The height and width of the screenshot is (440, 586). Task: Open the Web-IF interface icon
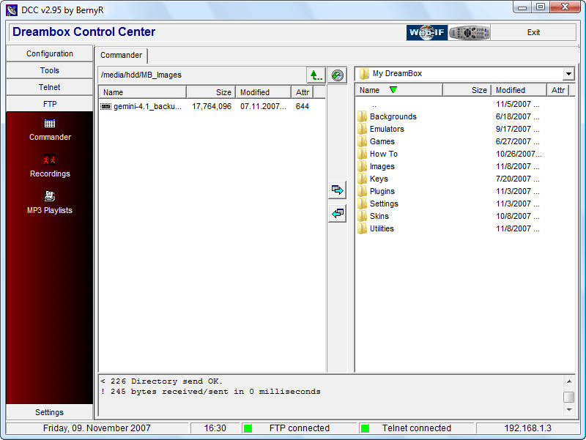(427, 32)
